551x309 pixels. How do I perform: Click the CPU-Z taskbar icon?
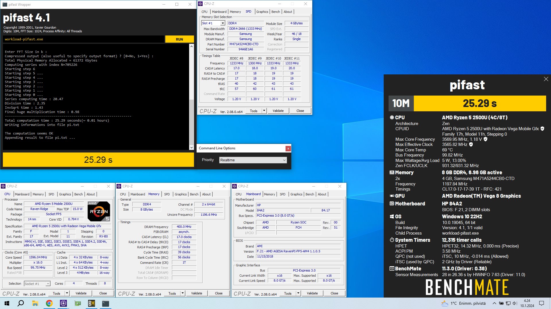(63, 303)
